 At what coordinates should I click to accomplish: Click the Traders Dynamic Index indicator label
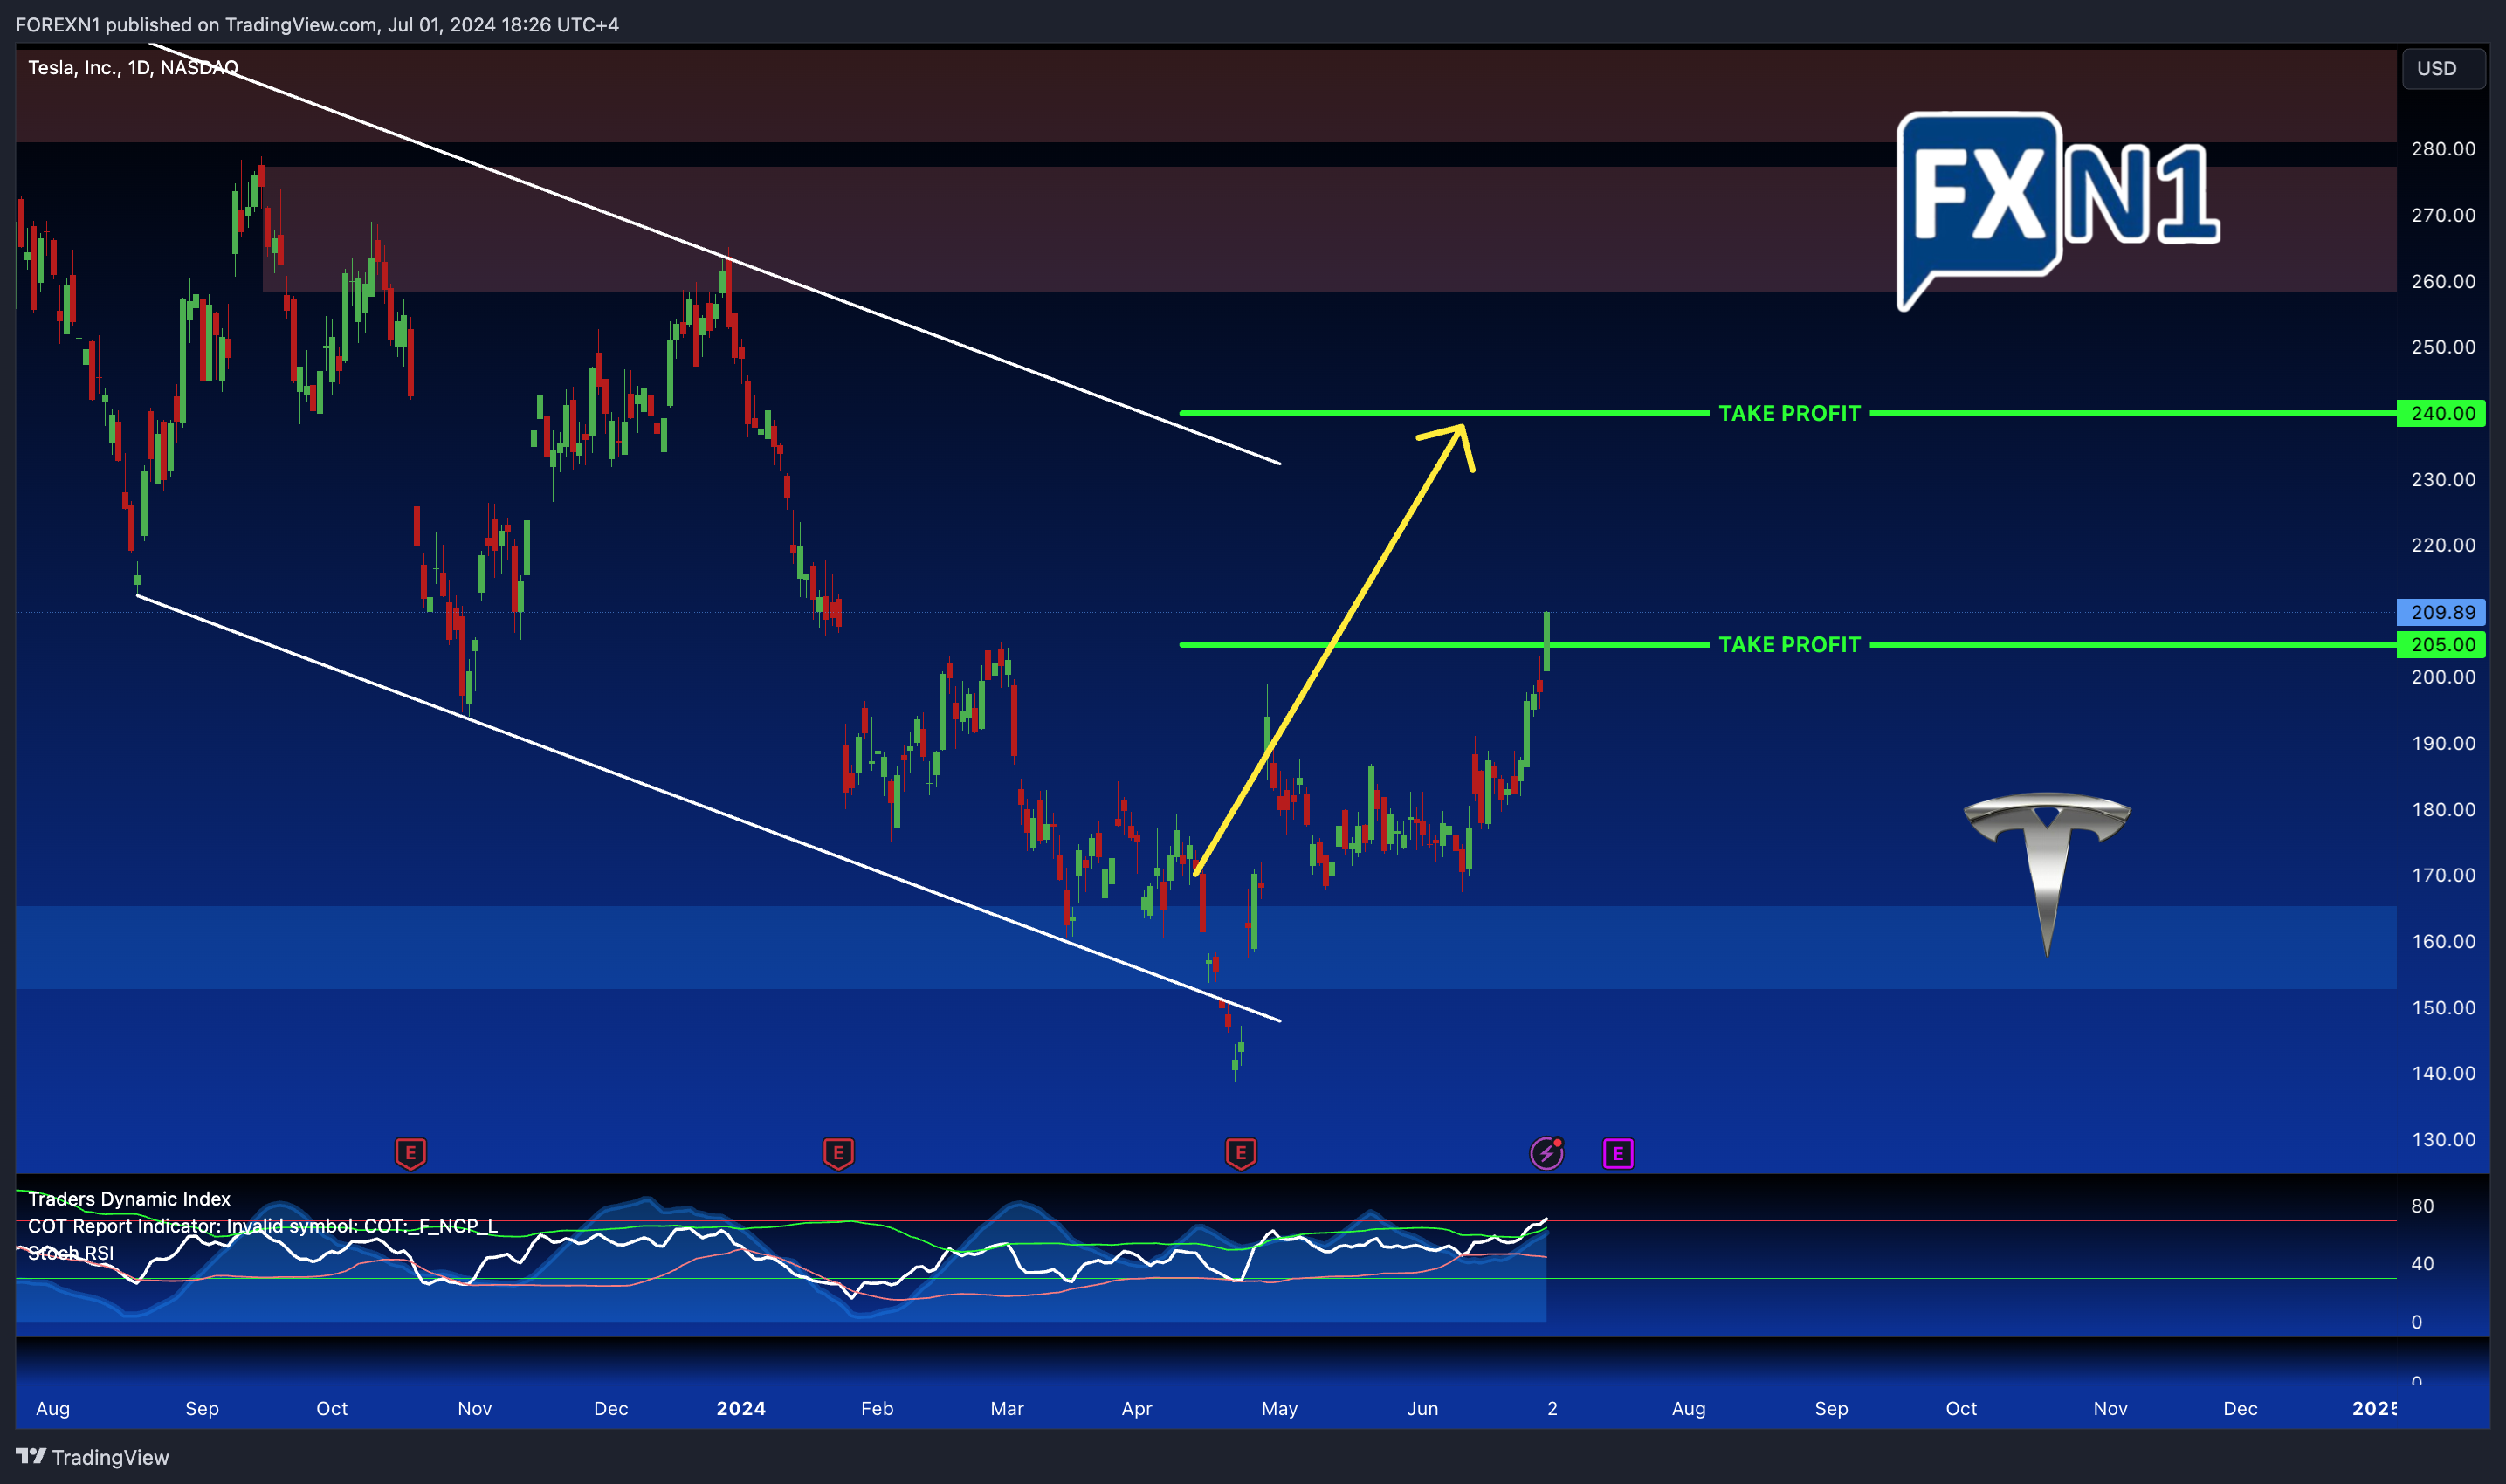point(129,1198)
